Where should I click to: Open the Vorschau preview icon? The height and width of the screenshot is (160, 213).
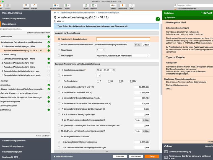(94, 6)
